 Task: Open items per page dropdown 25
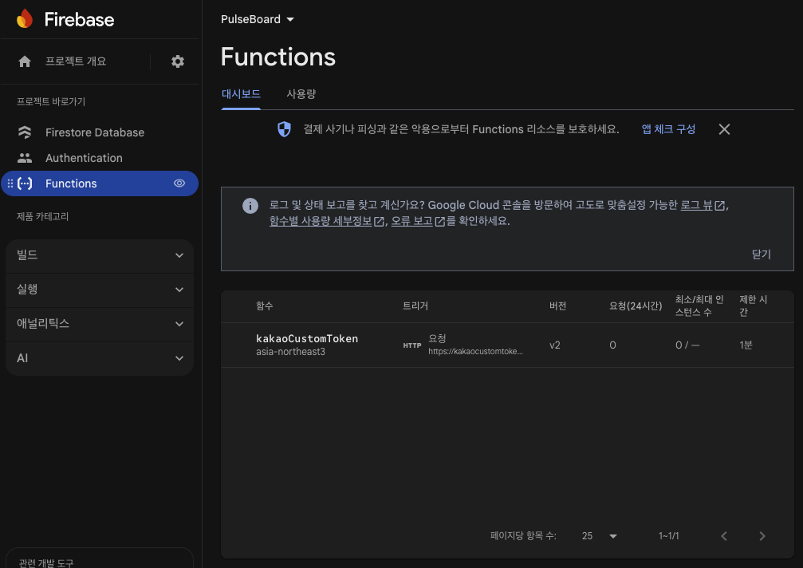(x=599, y=536)
